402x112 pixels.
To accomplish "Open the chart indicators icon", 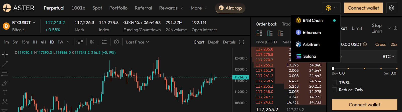I will click(x=104, y=42).
